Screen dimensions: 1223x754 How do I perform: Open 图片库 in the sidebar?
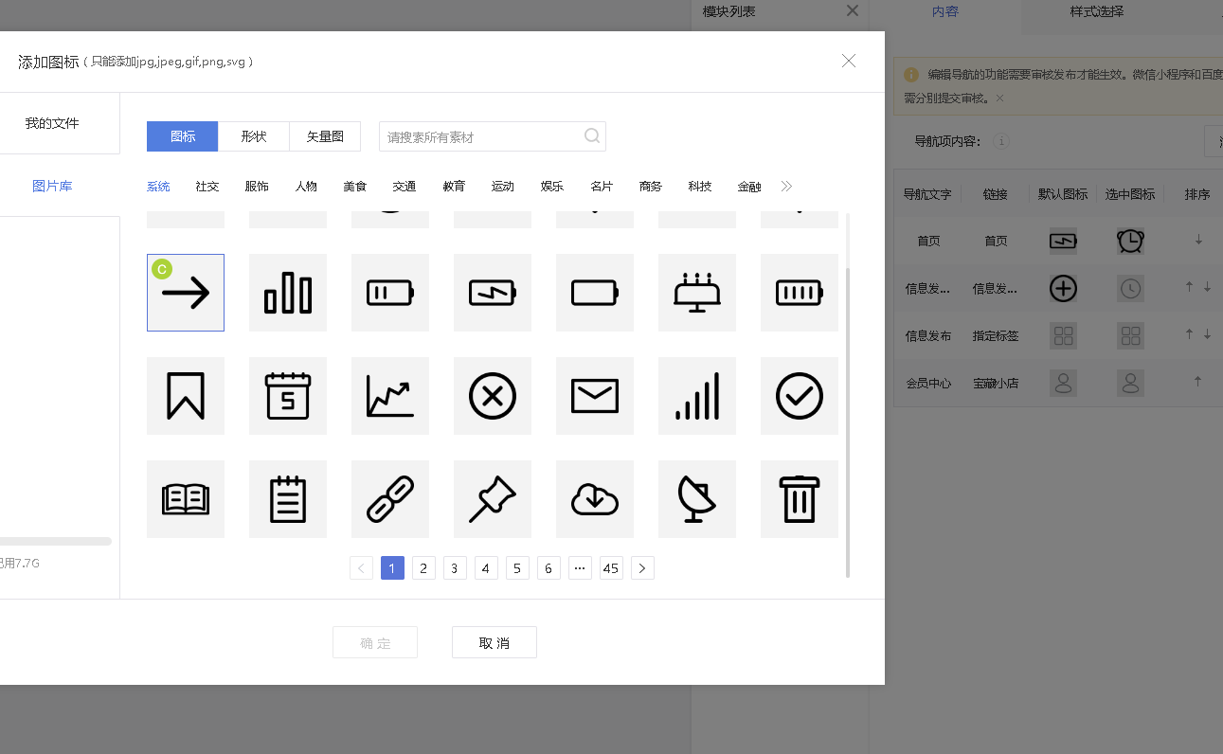52,186
